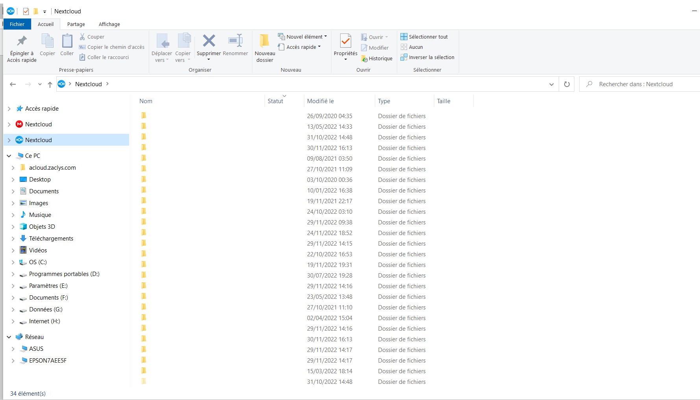Expand the Téléchargements tree node
This screenshot has width=700, height=400.
click(13, 239)
